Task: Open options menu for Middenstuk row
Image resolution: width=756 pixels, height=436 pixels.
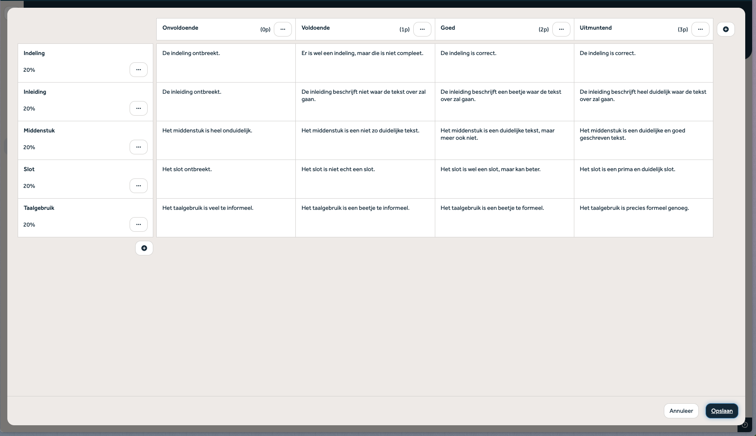Action: click(x=139, y=147)
